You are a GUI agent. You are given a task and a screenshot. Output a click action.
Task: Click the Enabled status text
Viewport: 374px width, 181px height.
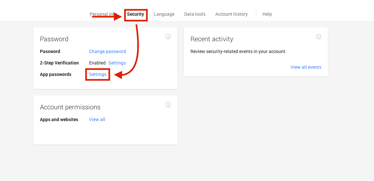pyautogui.click(x=97, y=63)
